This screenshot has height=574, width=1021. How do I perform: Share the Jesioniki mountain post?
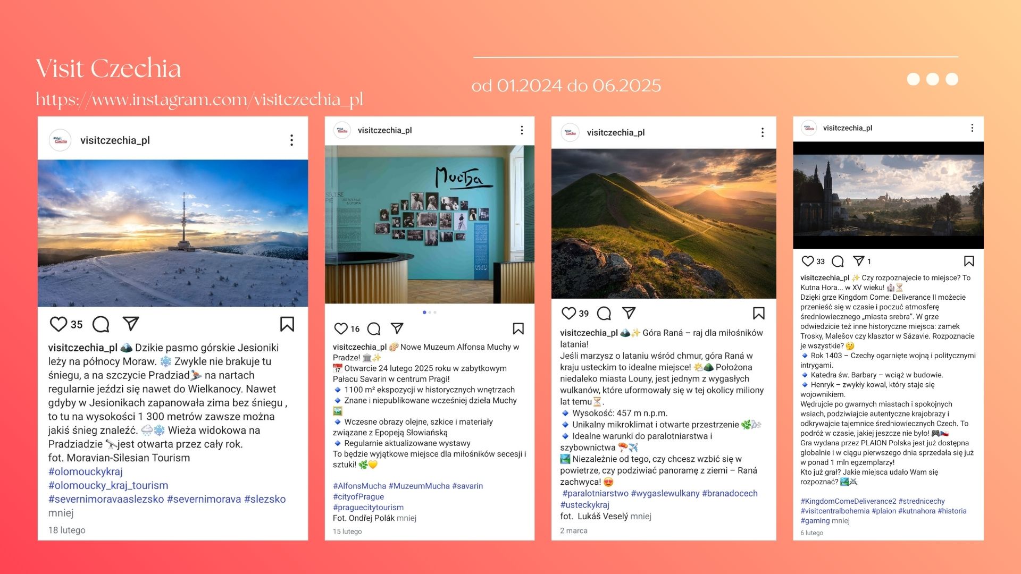point(131,324)
